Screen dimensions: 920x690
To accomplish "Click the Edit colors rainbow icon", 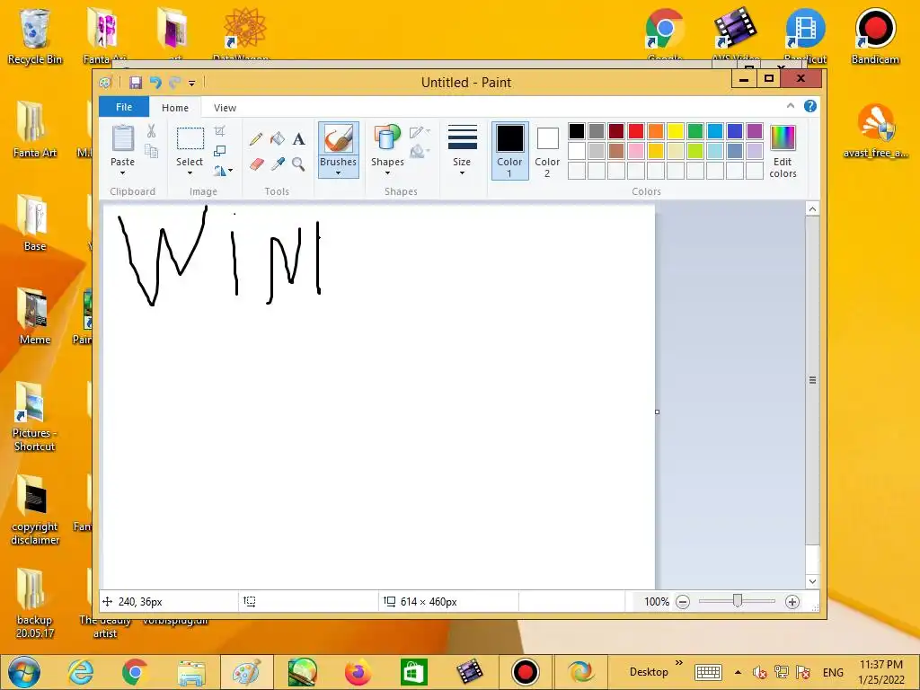I will click(x=783, y=138).
